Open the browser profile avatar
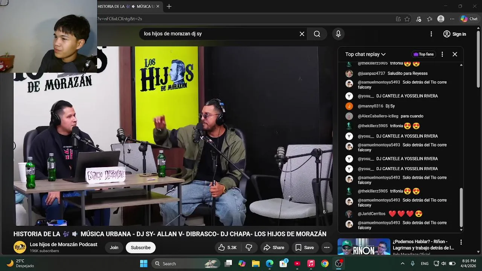Screen dimensions: 482x271 (441, 19)
